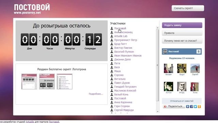Click Подписаны 13 человек link
Image resolution: width=218 pixels, height=123 pixels.
point(182,58)
